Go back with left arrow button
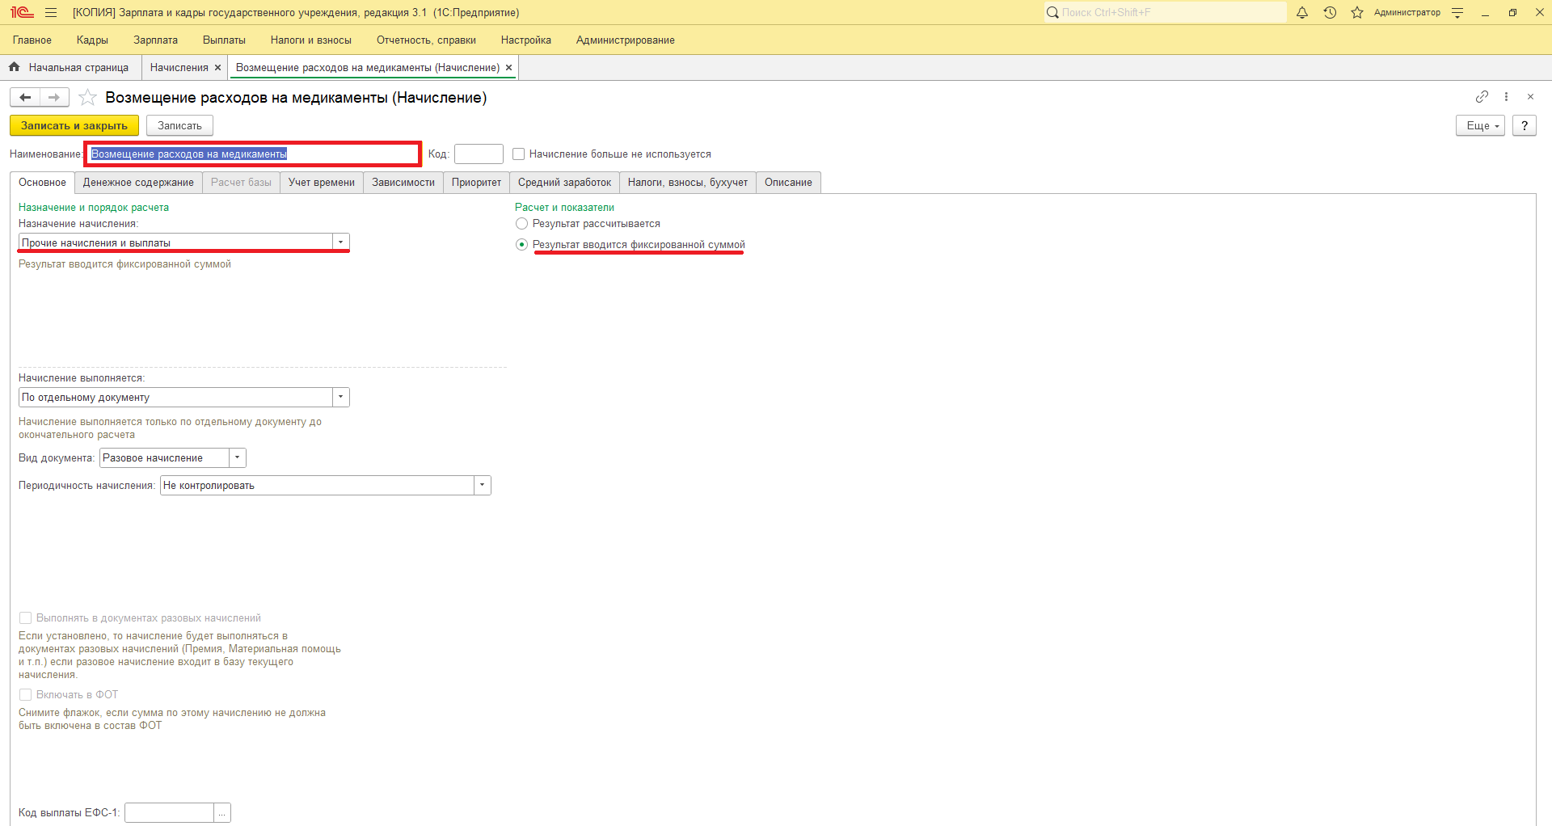 25,98
